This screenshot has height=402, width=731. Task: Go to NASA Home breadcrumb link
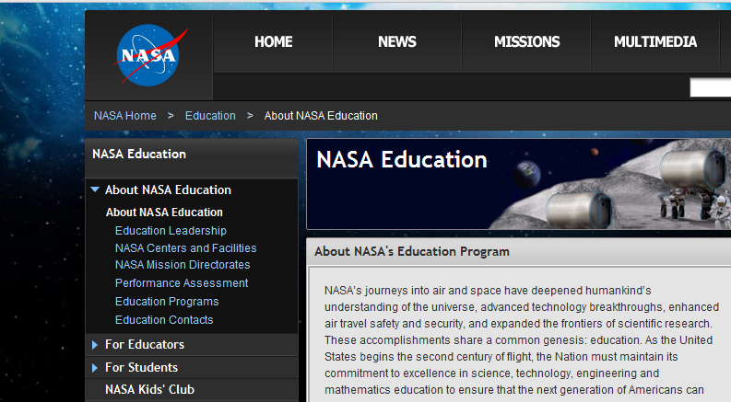pos(125,116)
